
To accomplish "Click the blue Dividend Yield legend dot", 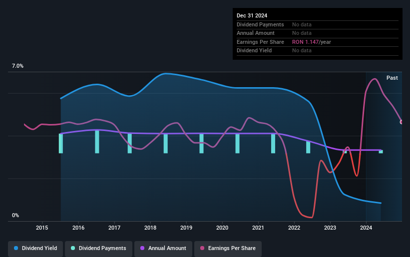I will click(16, 248).
